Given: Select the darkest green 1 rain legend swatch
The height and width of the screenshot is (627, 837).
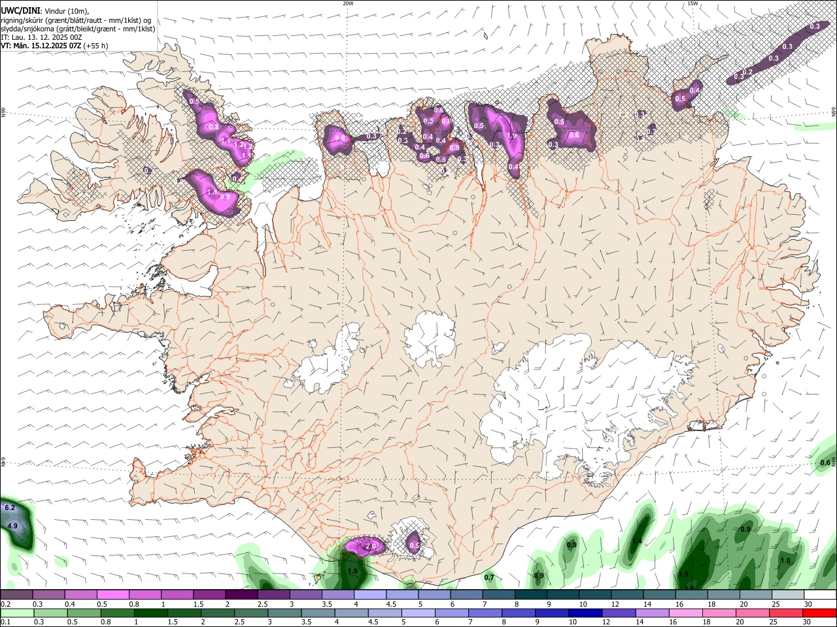Looking at the screenshot, I should point(150,613).
